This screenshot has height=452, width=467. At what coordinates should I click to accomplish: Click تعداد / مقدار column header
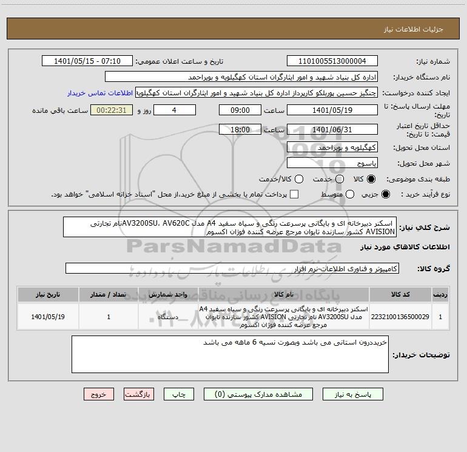109,295
